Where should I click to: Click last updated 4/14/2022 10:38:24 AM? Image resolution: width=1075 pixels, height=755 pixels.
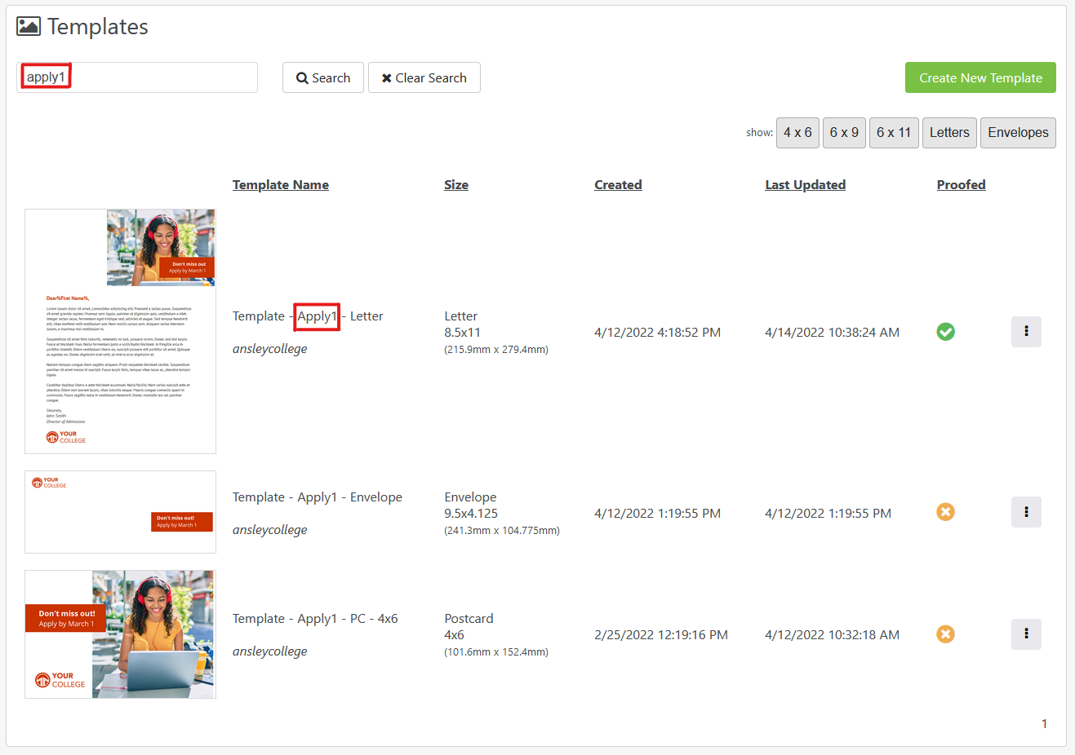(832, 333)
